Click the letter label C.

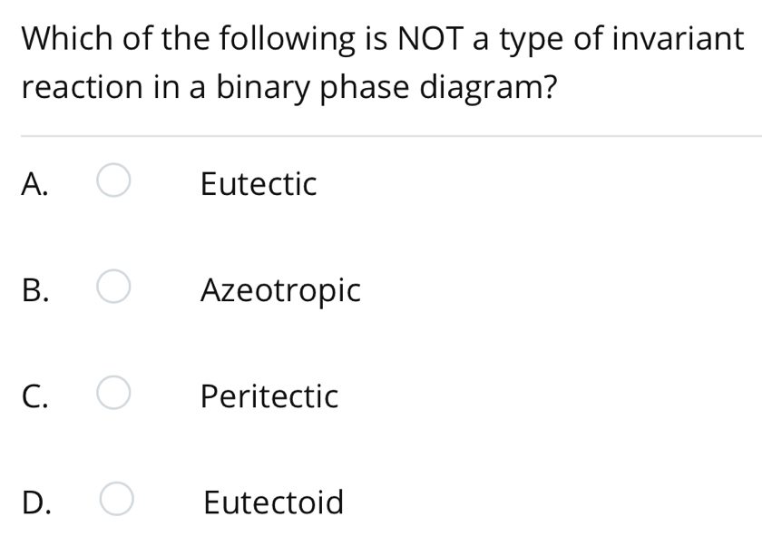point(34,396)
